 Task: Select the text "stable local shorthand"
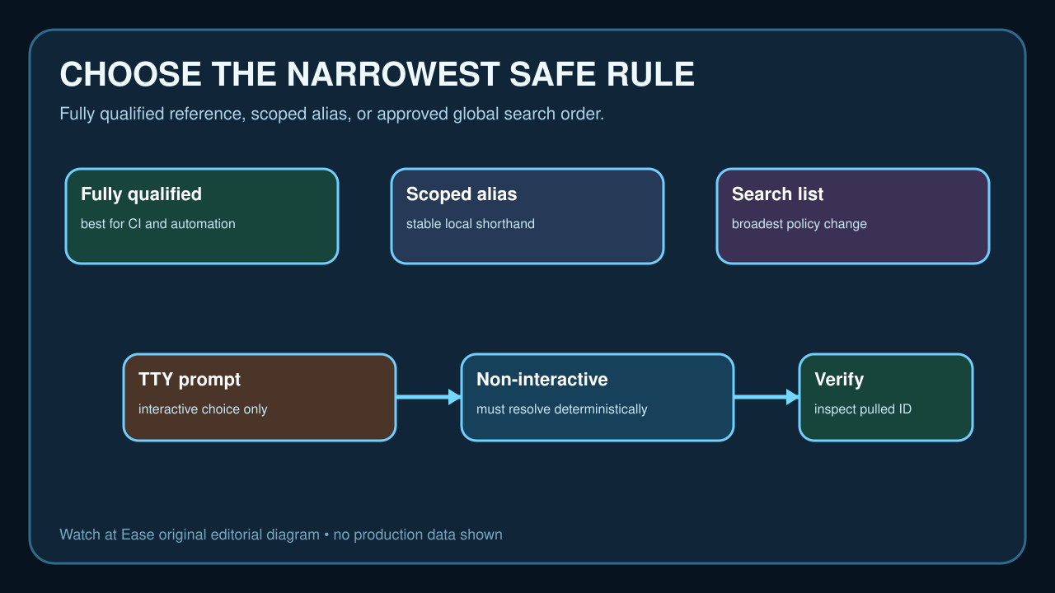click(471, 224)
